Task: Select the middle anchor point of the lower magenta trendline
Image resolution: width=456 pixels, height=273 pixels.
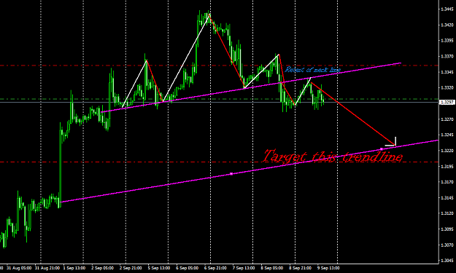Action: pos(231,174)
